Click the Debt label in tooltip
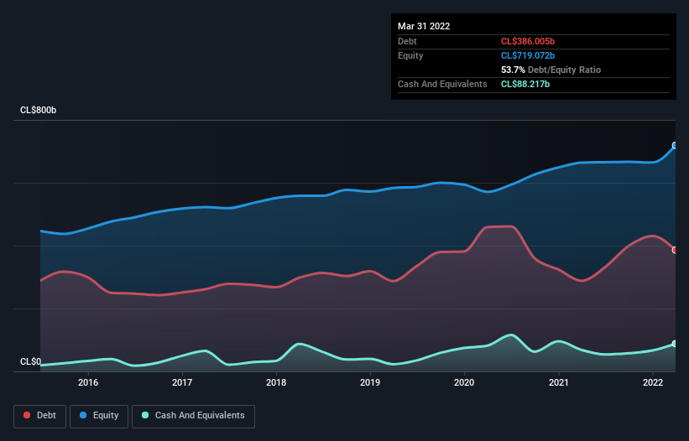Screen dimensions: 689x441 (407, 41)
